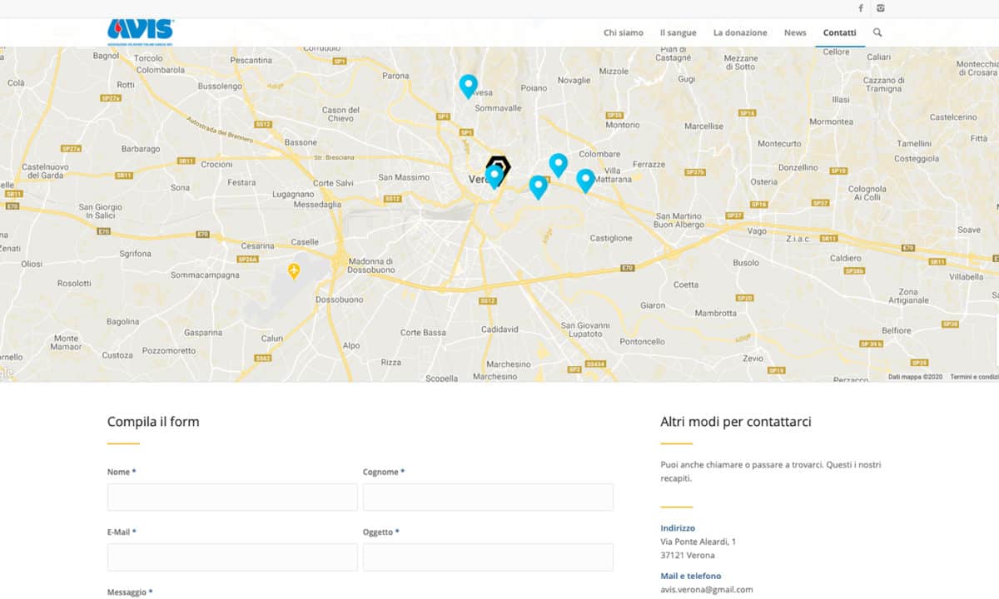The width and height of the screenshot is (999, 599).
Task: Click the avis.verona@gmail.com email address
Action: 707,589
